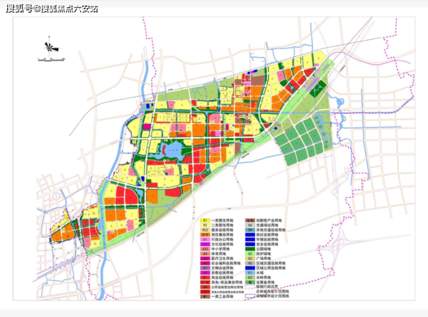Click the 商务/商业兼容用地 legend label
Screen dimensions: 428x317
pos(227,282)
